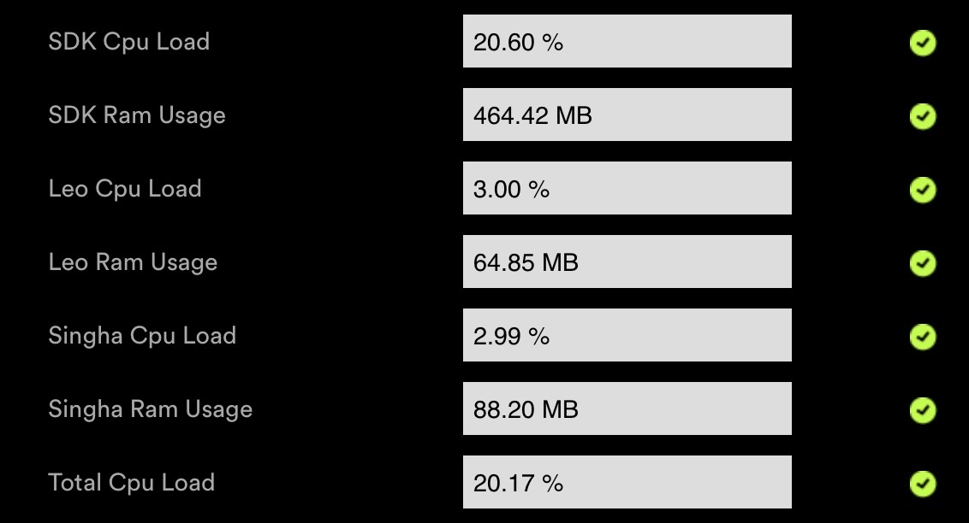The image size is (969, 523).
Task: Click the Leo Cpu Load status check icon
Action: pos(922,190)
